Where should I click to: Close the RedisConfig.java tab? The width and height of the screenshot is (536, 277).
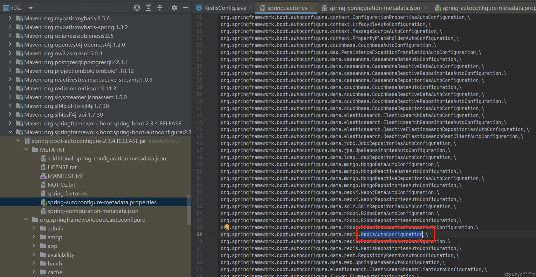pyautogui.click(x=250, y=8)
